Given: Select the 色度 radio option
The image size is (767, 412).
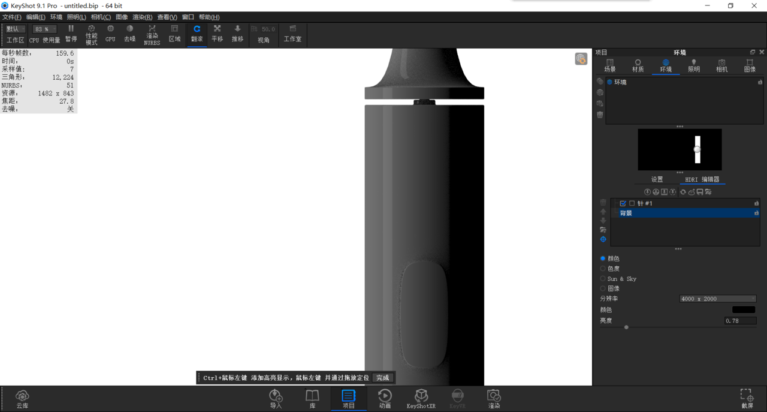Looking at the screenshot, I should tap(603, 269).
